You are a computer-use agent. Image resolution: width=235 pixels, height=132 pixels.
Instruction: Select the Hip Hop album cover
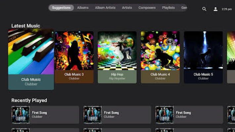click(117, 50)
